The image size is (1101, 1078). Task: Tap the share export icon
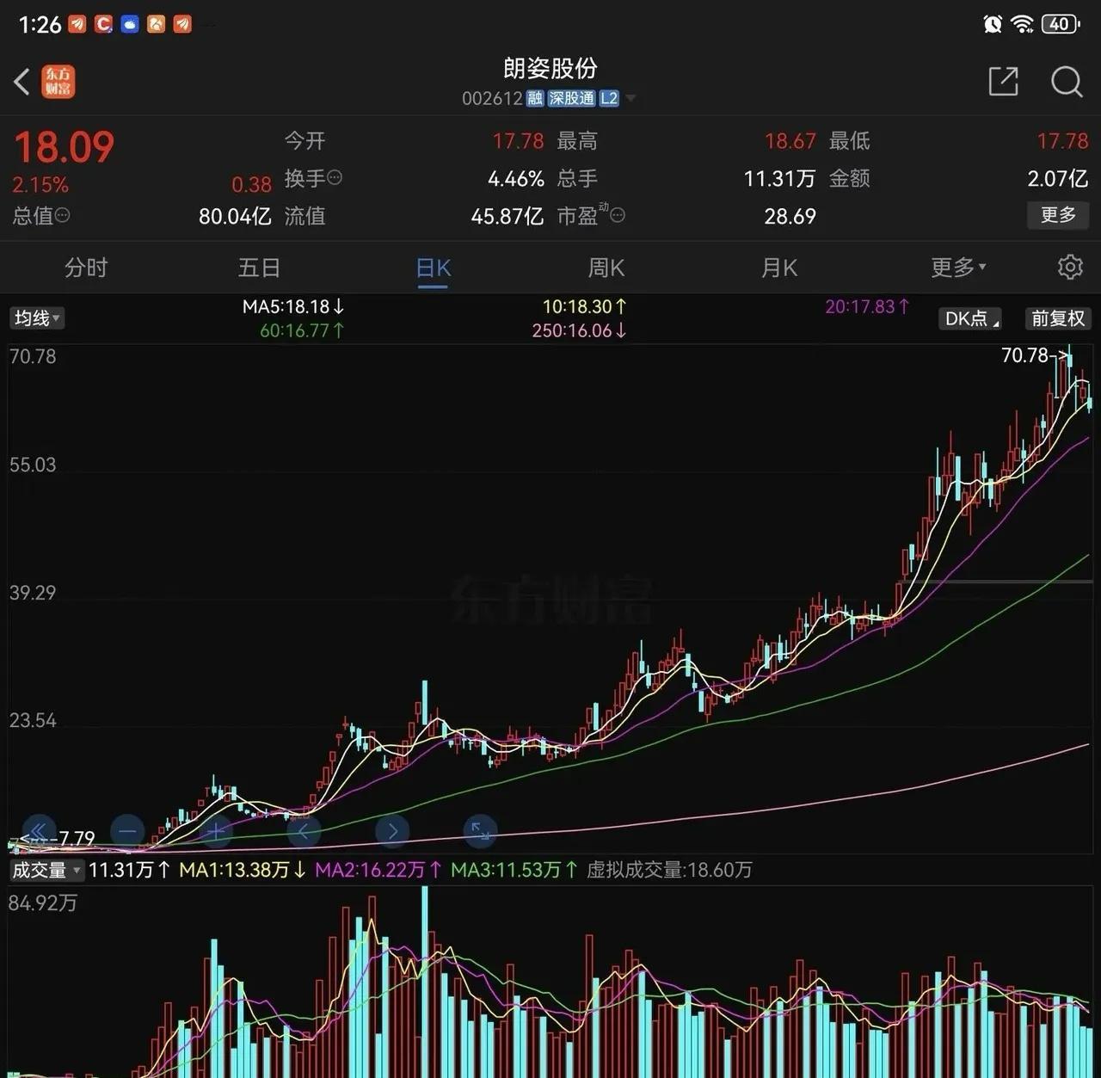pos(1003,82)
